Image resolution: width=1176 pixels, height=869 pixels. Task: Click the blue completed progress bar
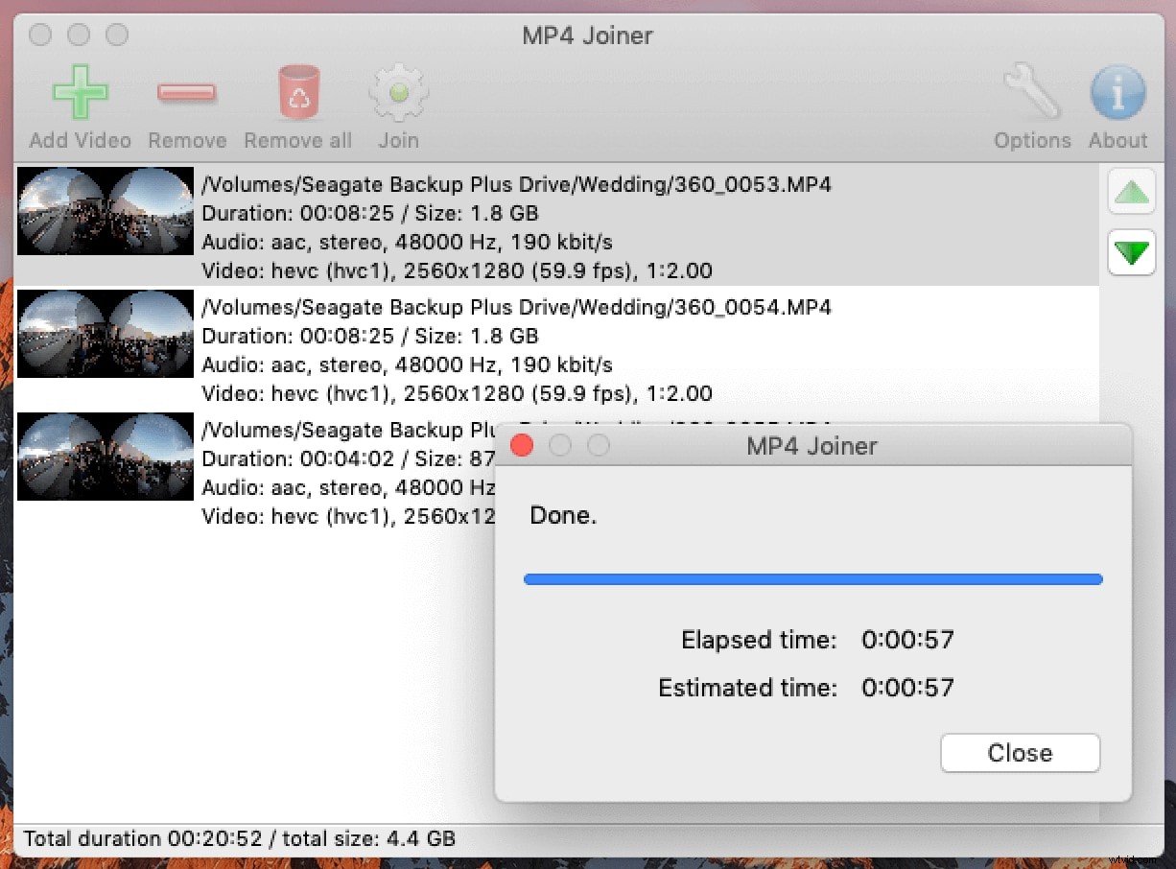pos(811,579)
